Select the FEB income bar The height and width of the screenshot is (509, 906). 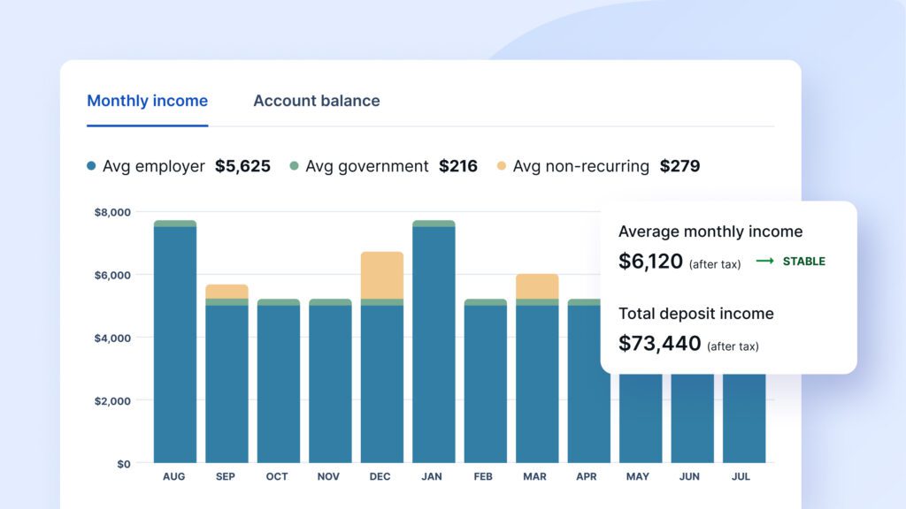(x=486, y=381)
